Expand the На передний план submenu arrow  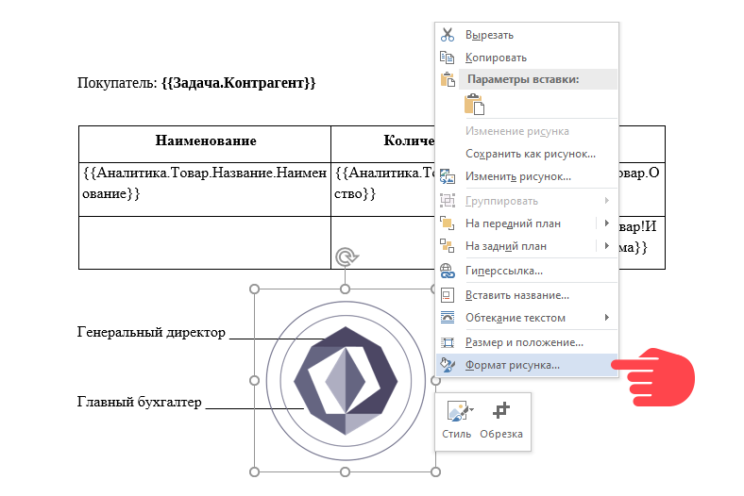(x=607, y=223)
